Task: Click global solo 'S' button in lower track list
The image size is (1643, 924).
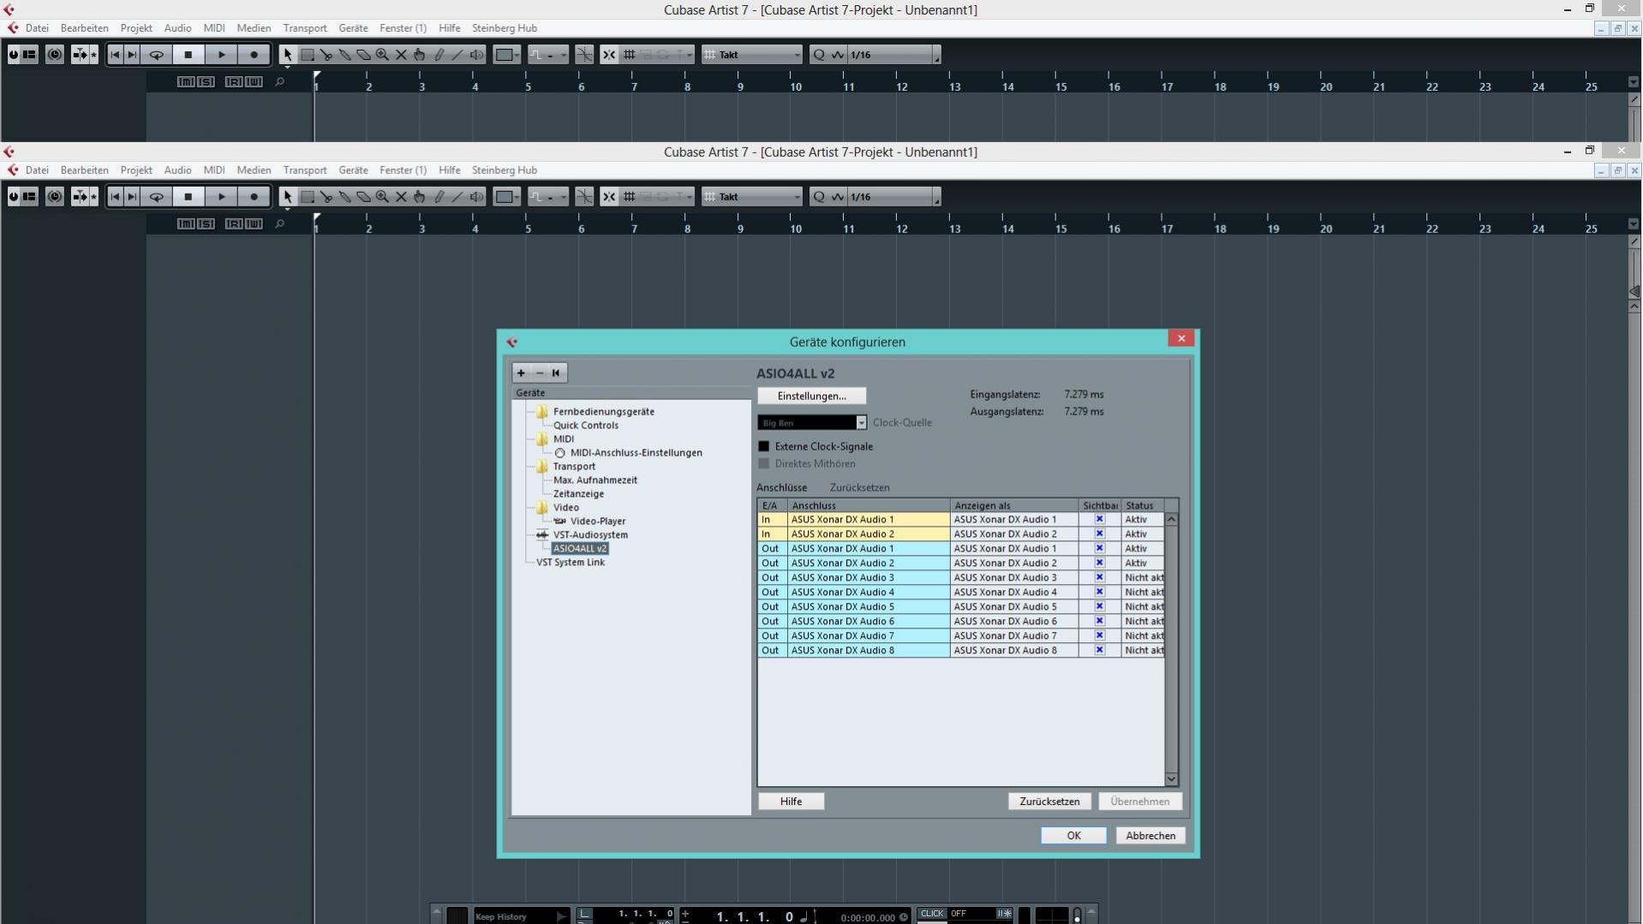Action: click(206, 224)
